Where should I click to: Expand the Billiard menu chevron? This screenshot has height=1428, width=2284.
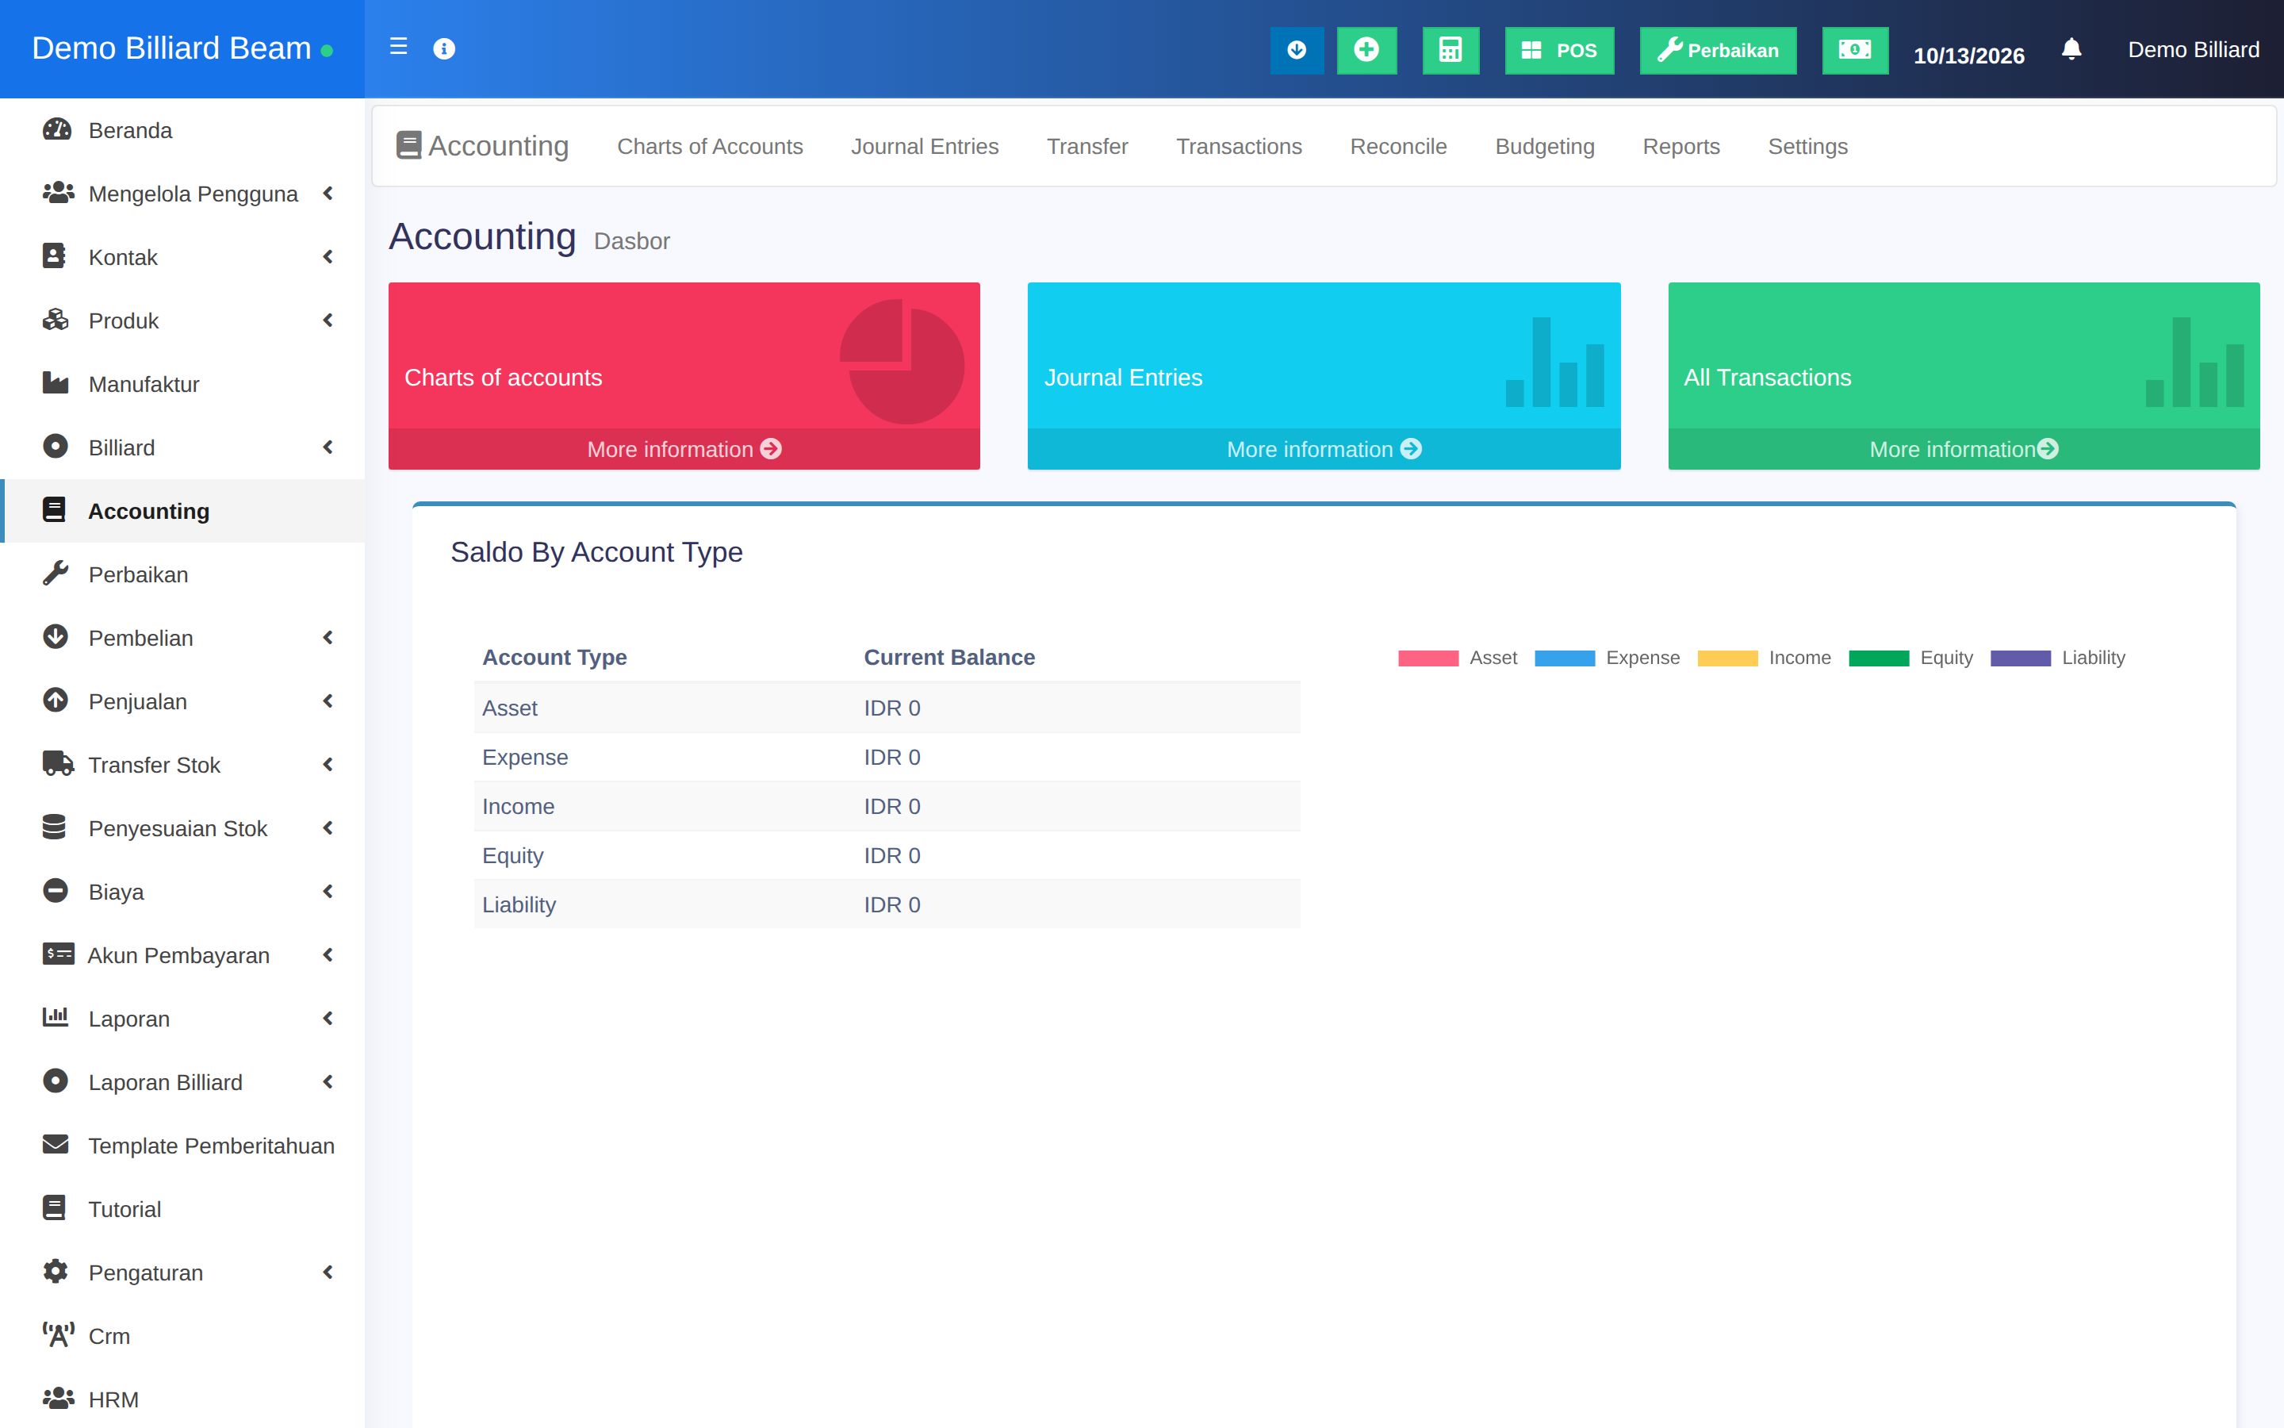[x=328, y=447]
